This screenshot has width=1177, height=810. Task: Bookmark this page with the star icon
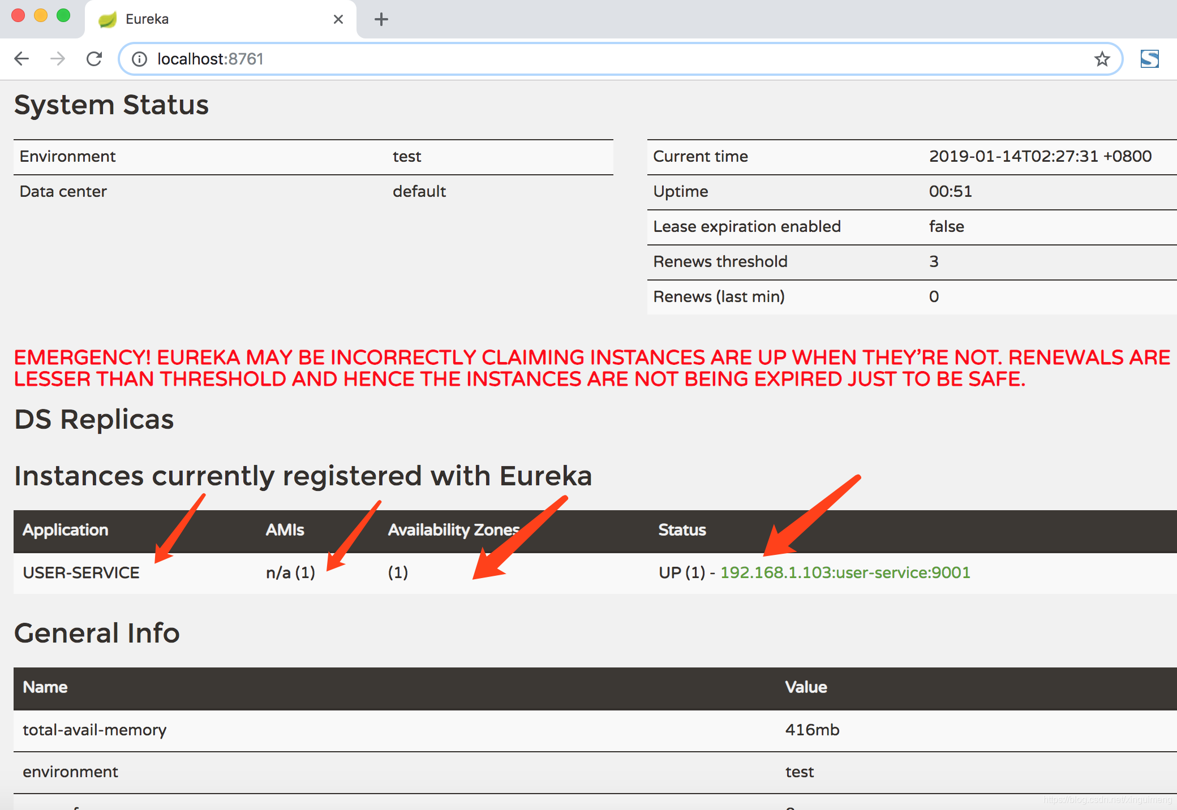pos(1102,59)
